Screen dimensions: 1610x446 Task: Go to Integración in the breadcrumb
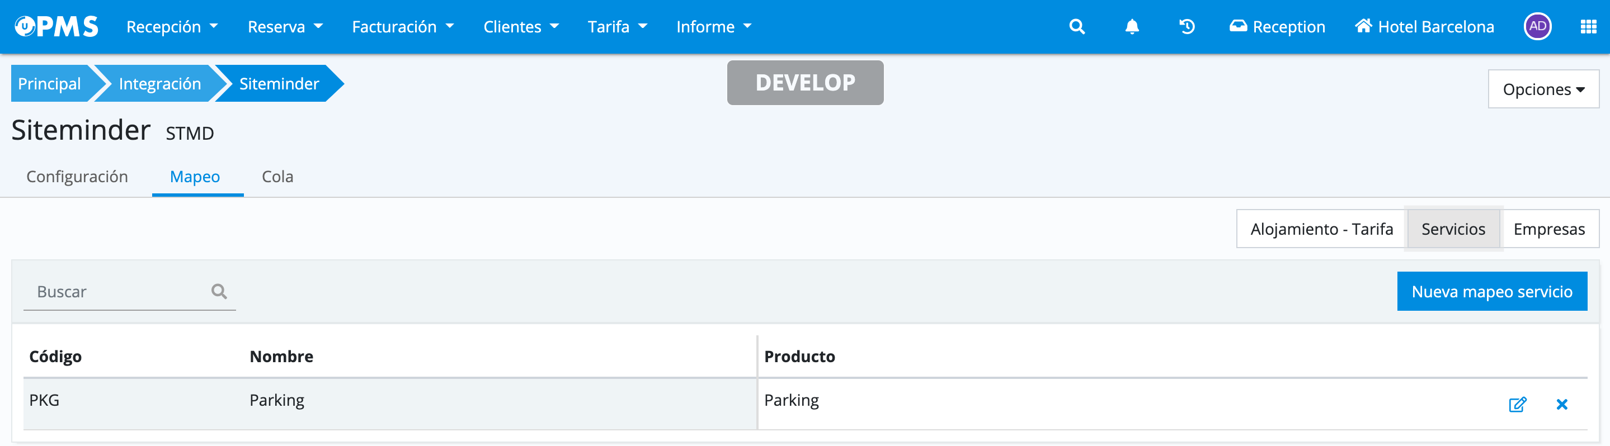[x=159, y=84]
